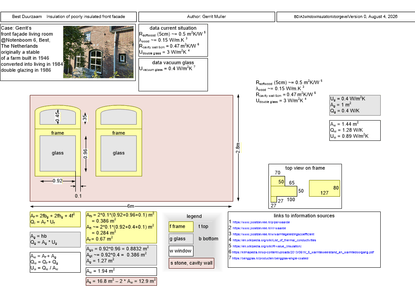Click the 'Aw = Af + Ag' formula box
Screen dimensions: 415x297
tap(55, 262)
